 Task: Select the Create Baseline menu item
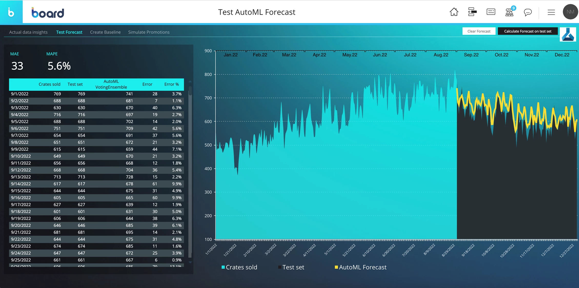pyautogui.click(x=105, y=32)
